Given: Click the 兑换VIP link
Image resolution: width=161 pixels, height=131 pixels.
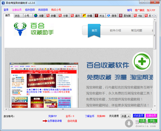Looking at the screenshot, I should (53, 116).
